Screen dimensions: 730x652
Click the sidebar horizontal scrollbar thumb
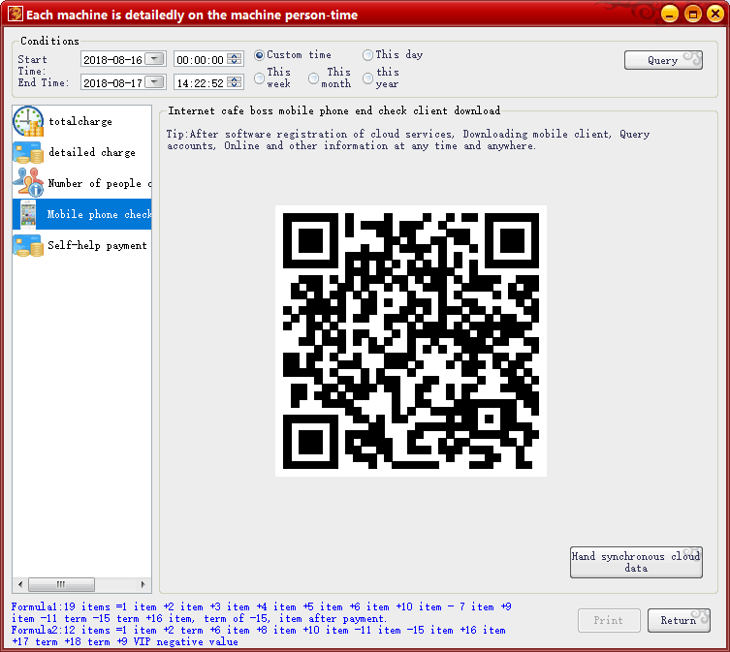click(x=61, y=584)
